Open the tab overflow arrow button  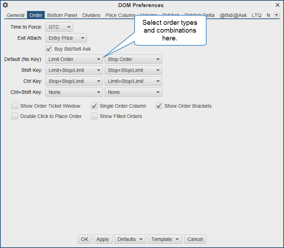coord(276,15)
